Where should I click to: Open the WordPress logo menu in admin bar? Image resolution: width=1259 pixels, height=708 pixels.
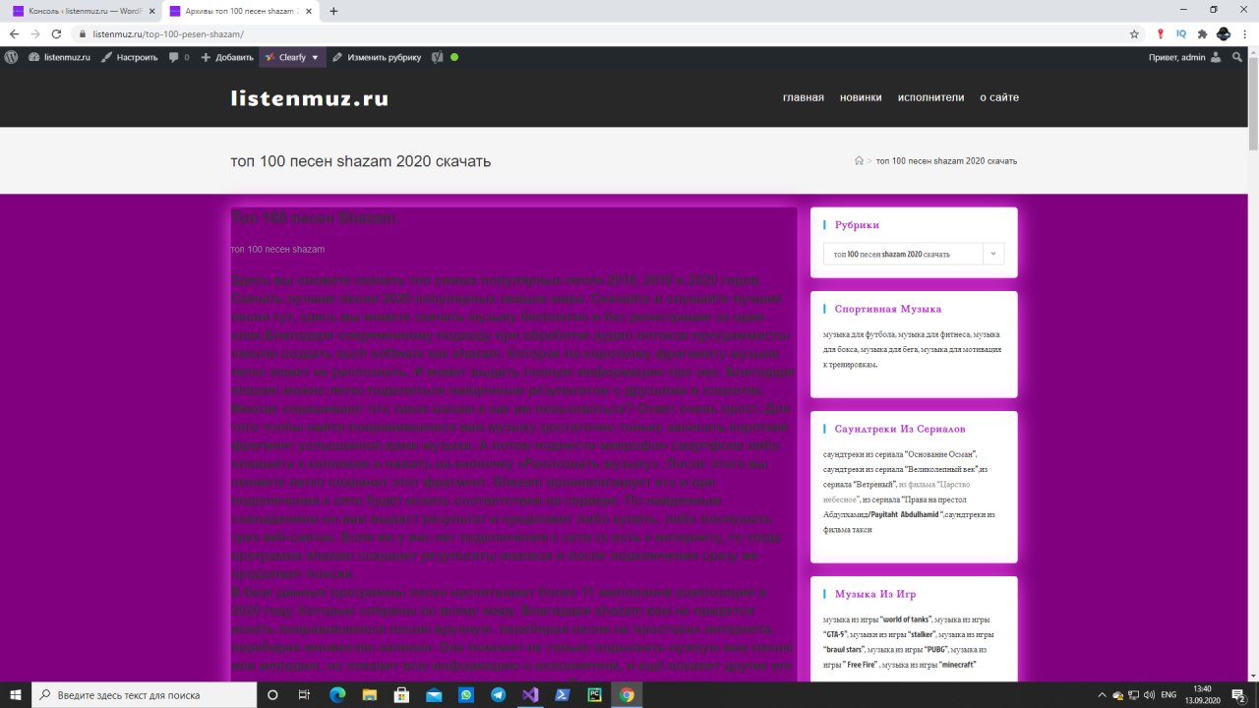11,57
